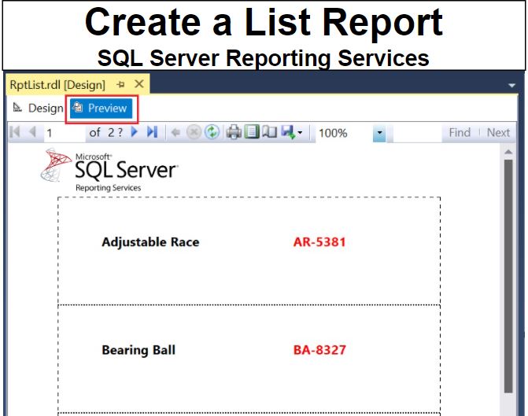This screenshot has height=416, width=528.
Task: Select the Preview tab
Action: (101, 109)
